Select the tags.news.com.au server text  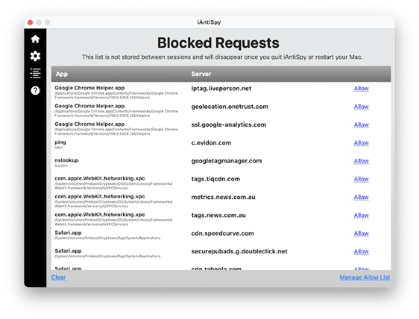tap(219, 215)
